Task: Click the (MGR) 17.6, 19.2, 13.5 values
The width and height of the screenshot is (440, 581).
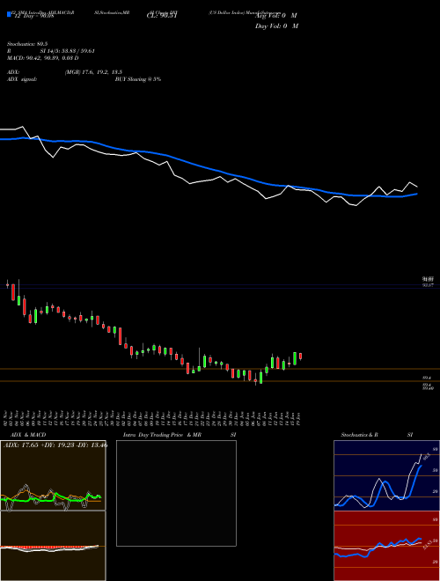Action: [93, 72]
